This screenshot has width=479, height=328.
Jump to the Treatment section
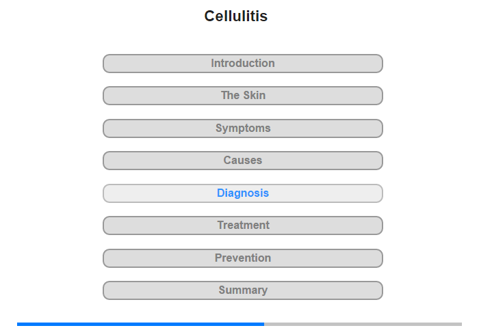pyautogui.click(x=243, y=225)
